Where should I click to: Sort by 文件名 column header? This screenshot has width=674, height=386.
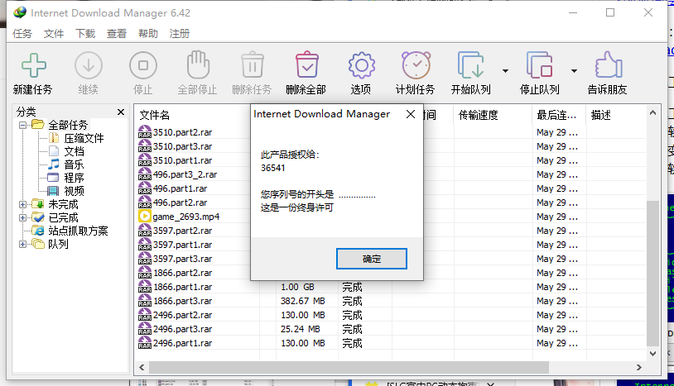(155, 115)
